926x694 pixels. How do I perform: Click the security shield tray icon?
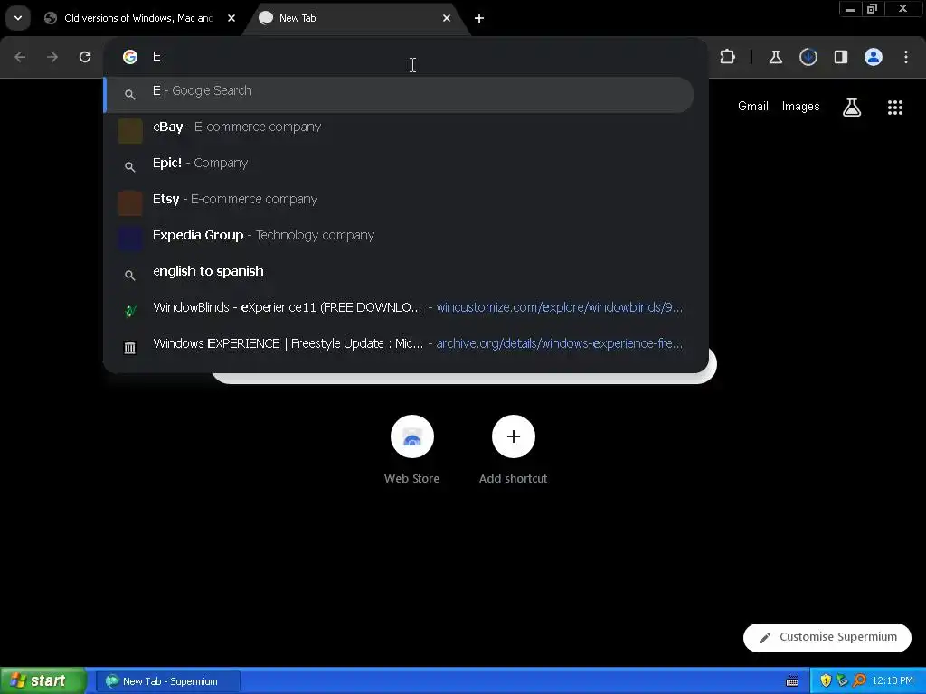coord(826,681)
